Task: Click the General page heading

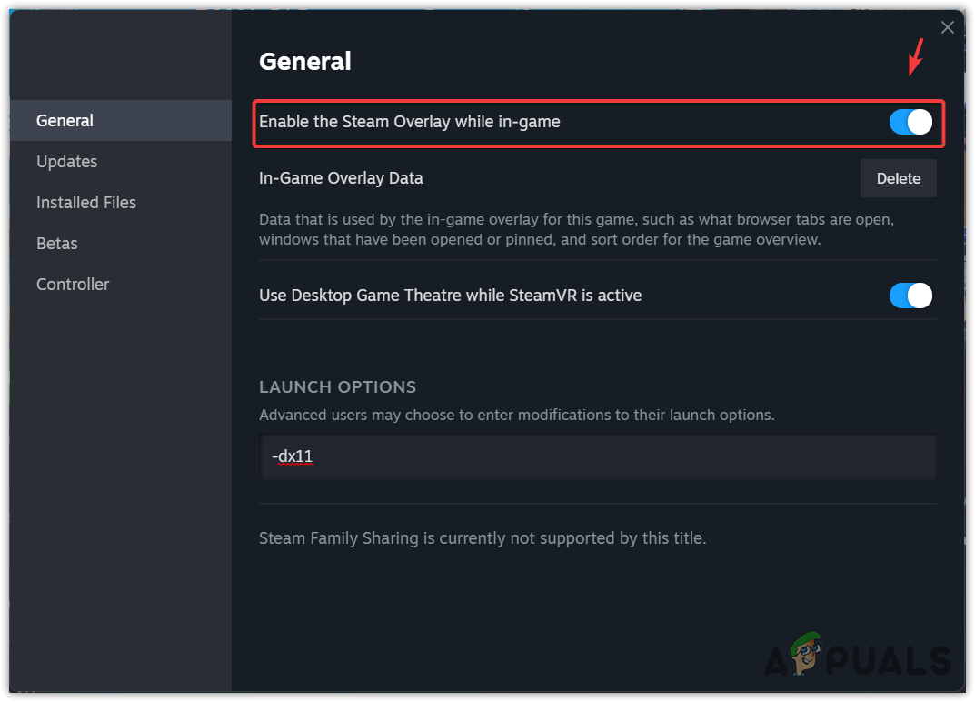Action: 305,62
